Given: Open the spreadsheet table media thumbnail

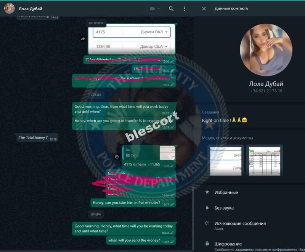Looking at the screenshot, I should pos(264,161).
